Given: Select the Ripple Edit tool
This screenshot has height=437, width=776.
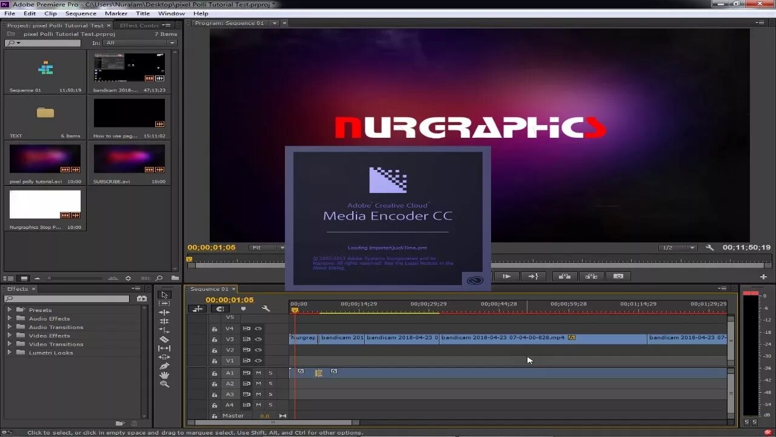Looking at the screenshot, I should (x=164, y=312).
